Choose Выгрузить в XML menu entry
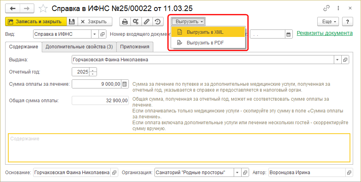 (208, 32)
